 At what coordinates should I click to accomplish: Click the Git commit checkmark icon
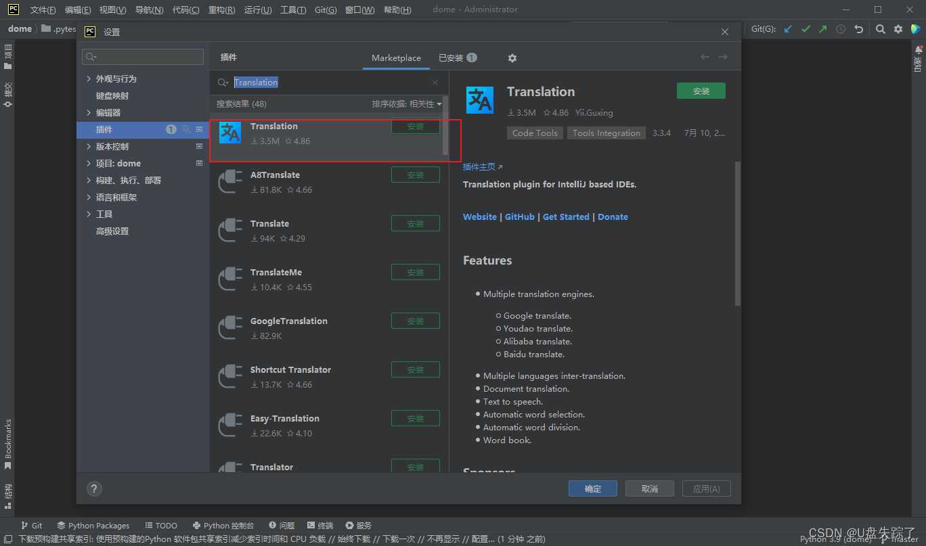tap(806, 29)
